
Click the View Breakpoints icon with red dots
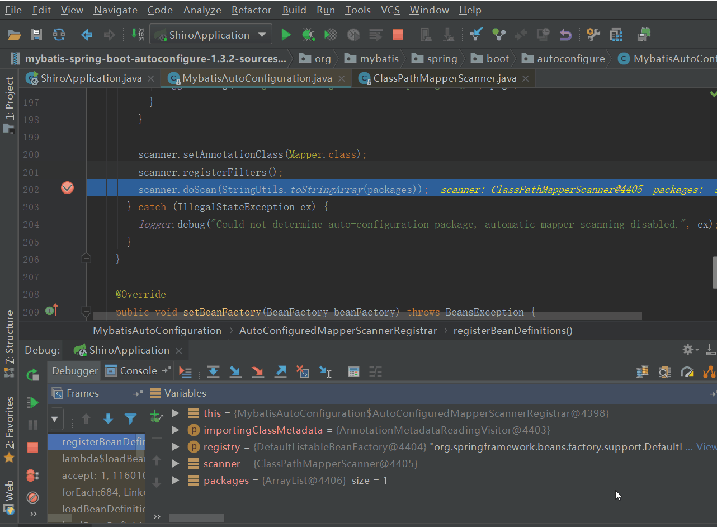pyautogui.click(x=33, y=476)
